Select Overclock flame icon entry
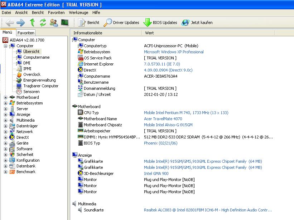 click(x=19, y=74)
